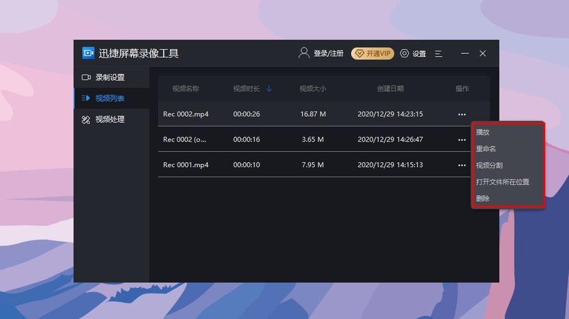Close the screen recorder window
Screen dimensions: 569x319
coord(483,54)
